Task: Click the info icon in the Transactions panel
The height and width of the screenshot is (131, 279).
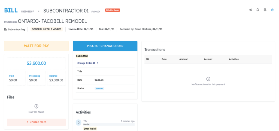Action: pyautogui.click(x=208, y=79)
